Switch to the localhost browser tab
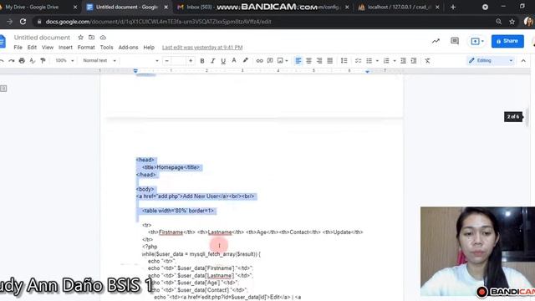The width and height of the screenshot is (535, 301). point(400,7)
